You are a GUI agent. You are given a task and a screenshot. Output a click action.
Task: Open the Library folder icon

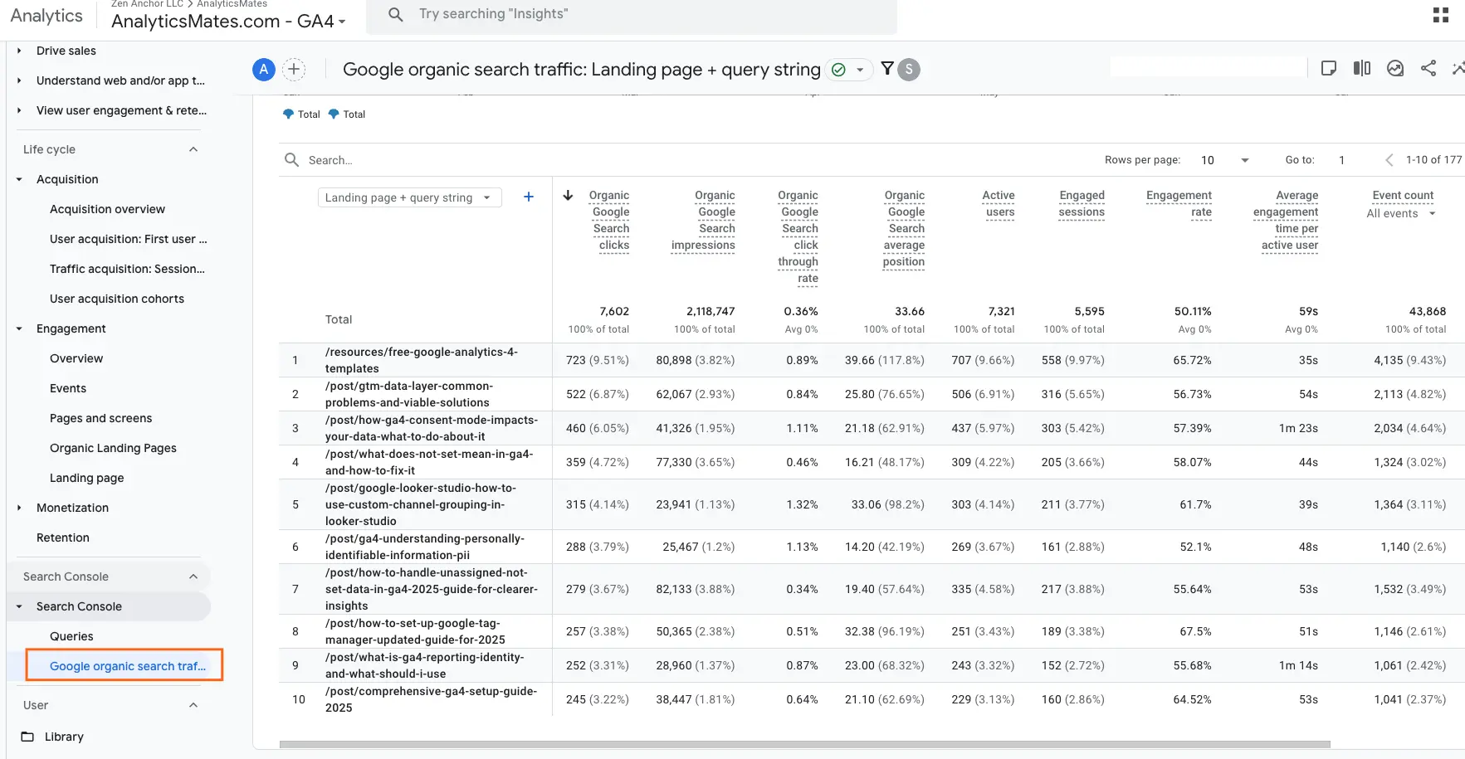[27, 737]
